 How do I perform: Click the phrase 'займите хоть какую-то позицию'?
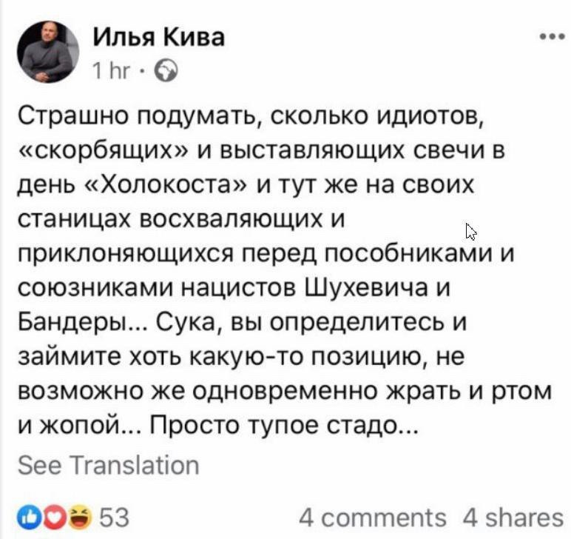point(238,358)
